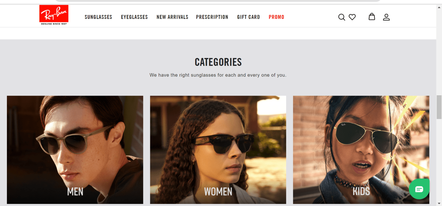Viewport: 442px width, 206px height.
Task: Open the Sunglasses menu
Action: [x=99, y=17]
